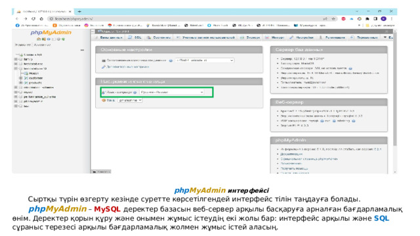Expand the customer table node

coord(20,78)
